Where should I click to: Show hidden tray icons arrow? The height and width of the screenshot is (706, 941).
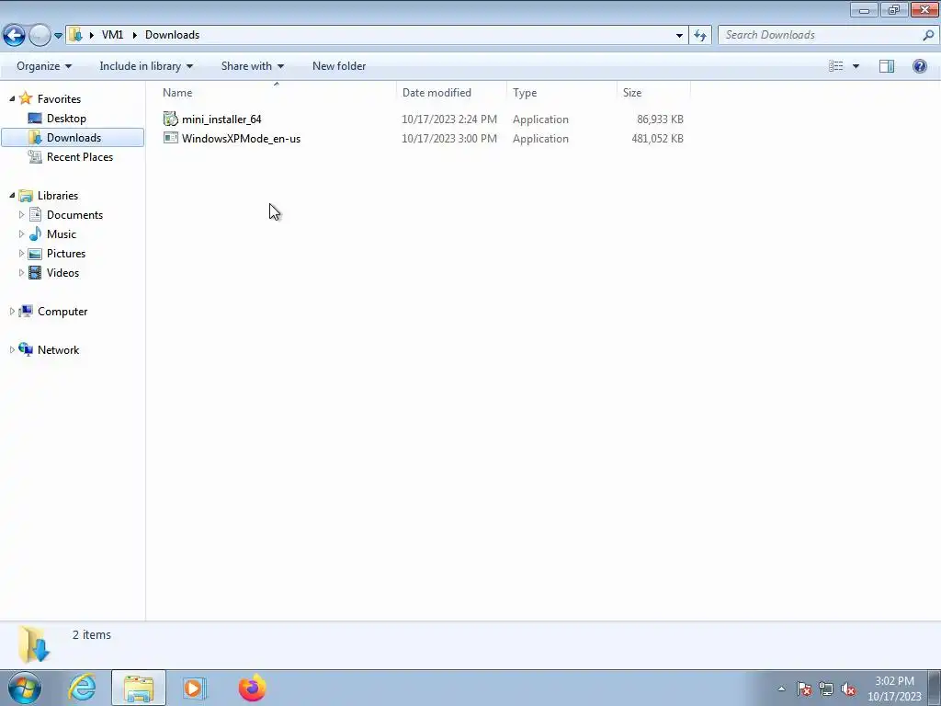(x=781, y=689)
